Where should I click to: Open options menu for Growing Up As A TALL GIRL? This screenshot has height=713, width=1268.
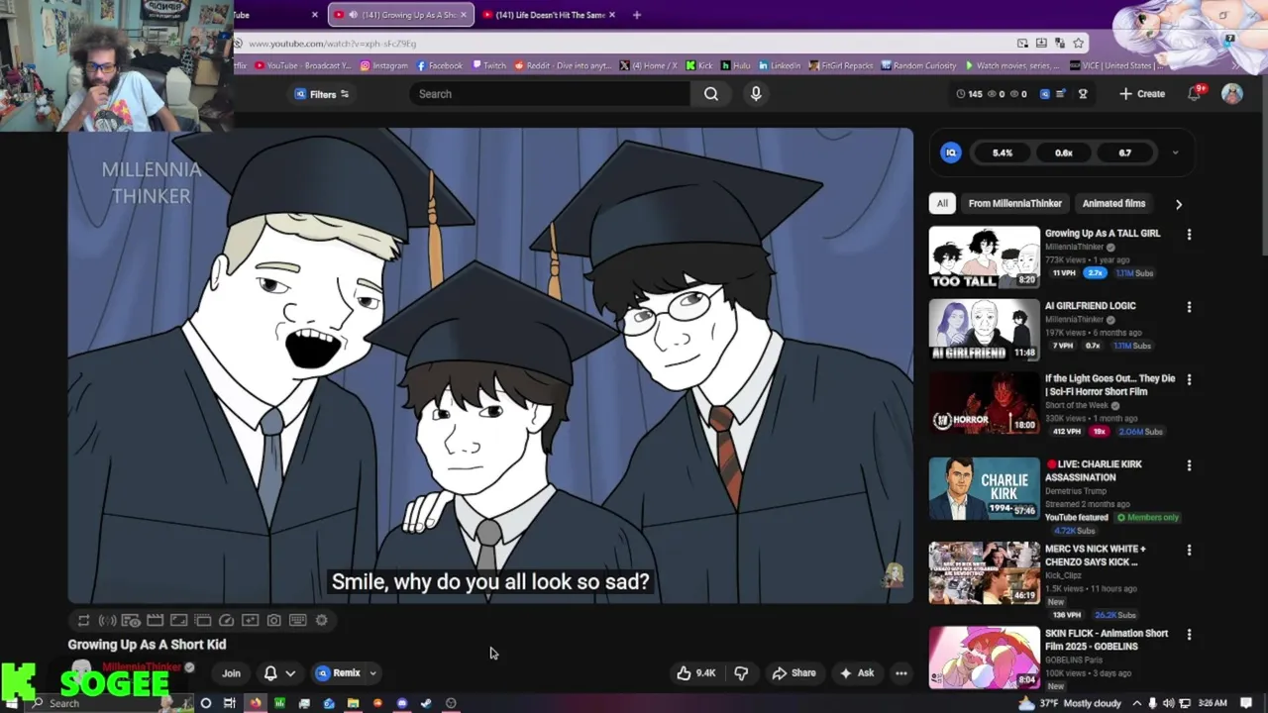point(1189,235)
